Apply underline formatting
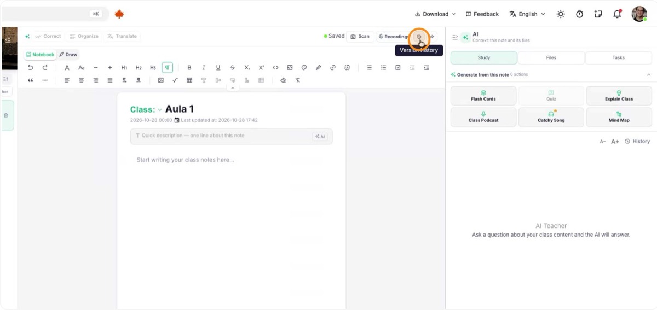The image size is (657, 310). pyautogui.click(x=218, y=68)
